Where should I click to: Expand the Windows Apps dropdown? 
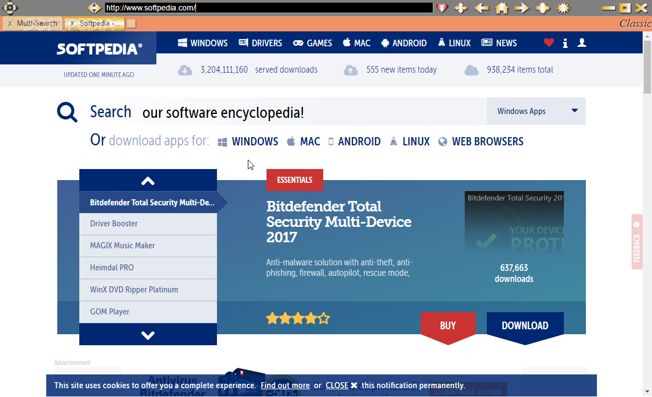point(536,111)
